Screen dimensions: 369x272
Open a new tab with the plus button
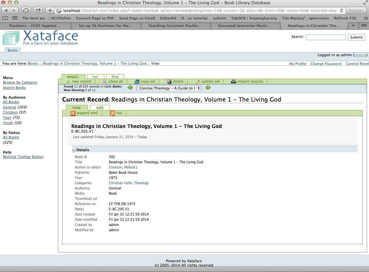point(353,26)
